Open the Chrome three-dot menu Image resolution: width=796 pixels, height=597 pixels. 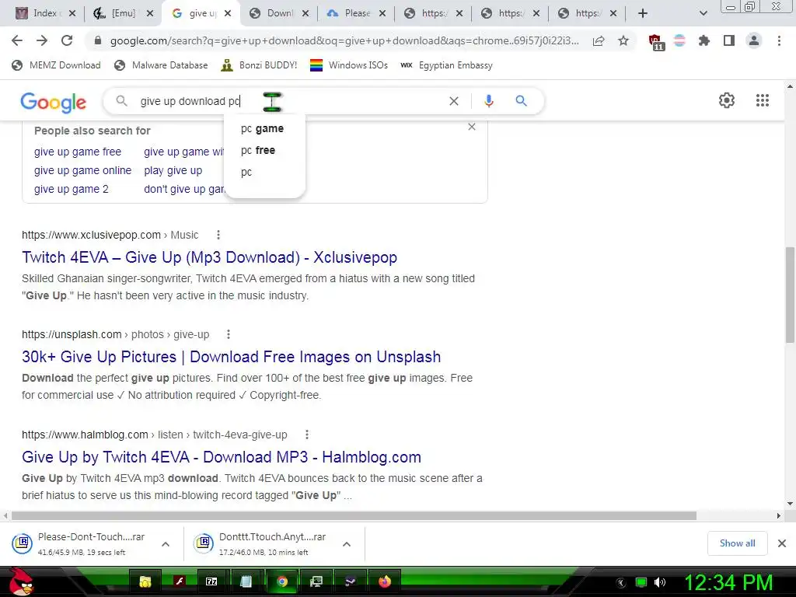[x=779, y=40]
